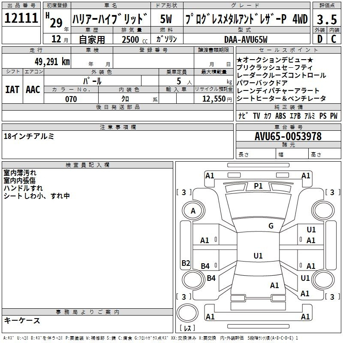Select the 事務局よりご案内 header

click(x=87, y=312)
